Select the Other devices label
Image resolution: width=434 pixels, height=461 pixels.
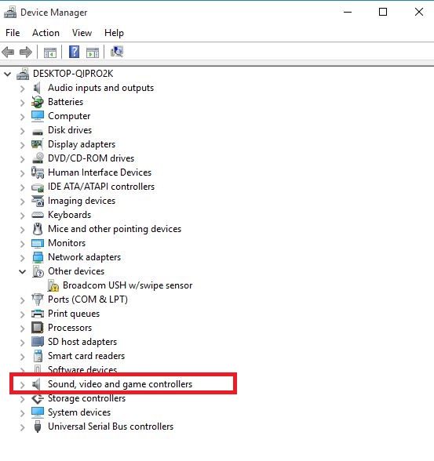click(x=76, y=271)
